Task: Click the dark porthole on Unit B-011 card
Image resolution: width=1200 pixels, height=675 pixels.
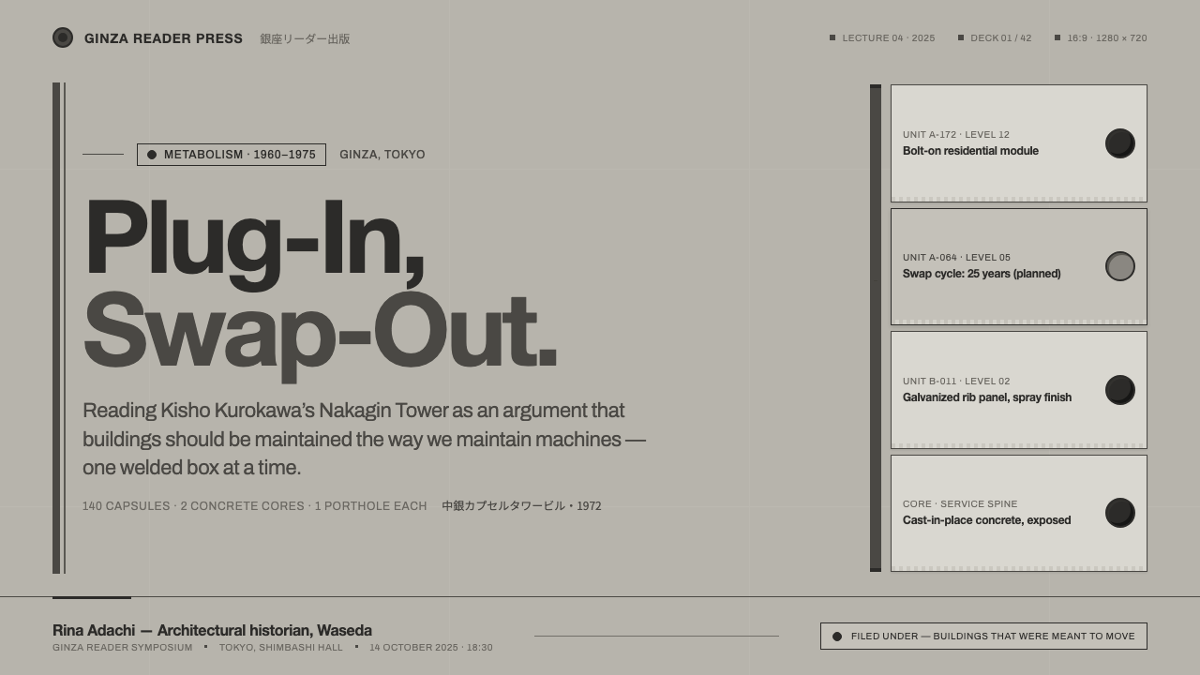Action: 1120,390
